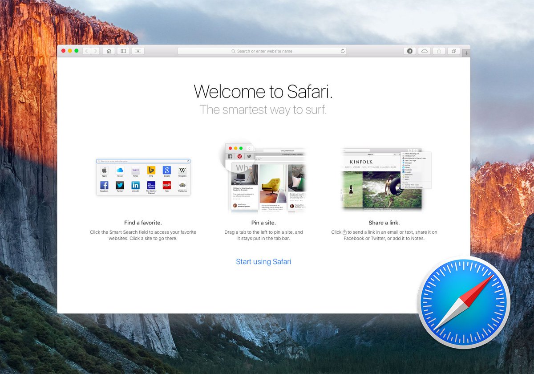Show iCloud Tabs from the toolbar
Screen dimensions: 534x374
(425, 51)
